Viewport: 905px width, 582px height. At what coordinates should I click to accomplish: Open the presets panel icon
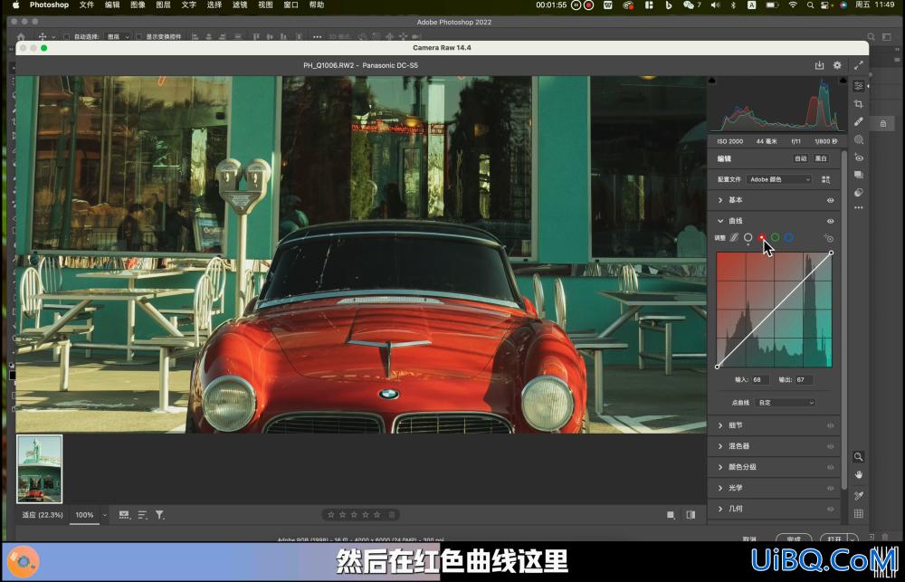pos(859,192)
